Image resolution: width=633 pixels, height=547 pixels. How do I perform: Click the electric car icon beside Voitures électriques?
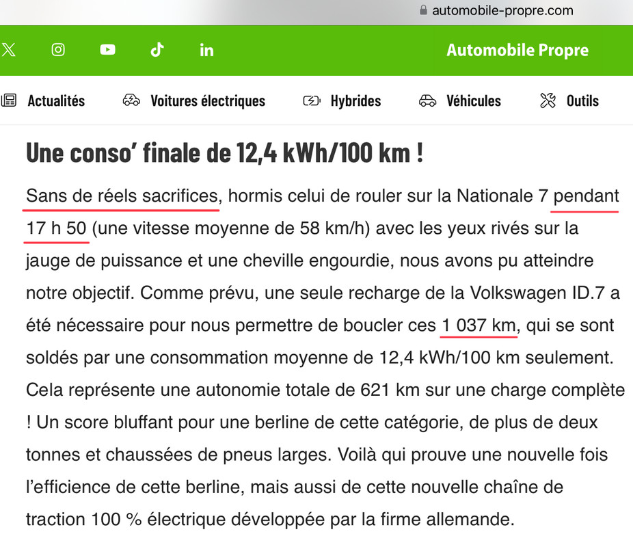[x=131, y=100]
